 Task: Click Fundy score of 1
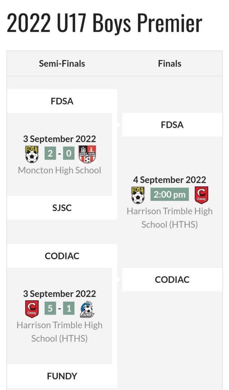coord(69,308)
